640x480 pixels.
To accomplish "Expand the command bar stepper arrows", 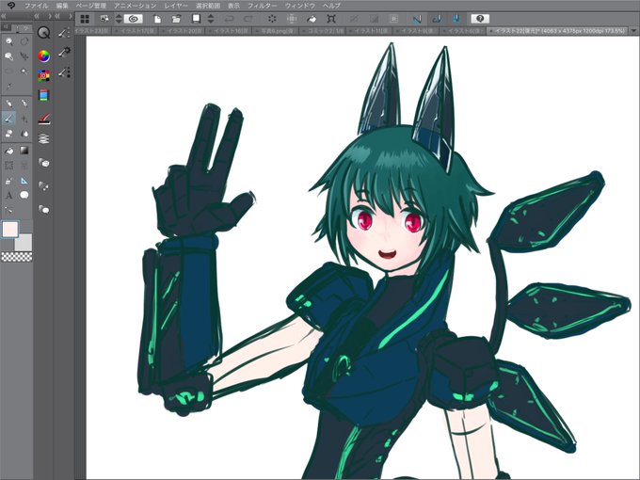I will tap(119, 19).
